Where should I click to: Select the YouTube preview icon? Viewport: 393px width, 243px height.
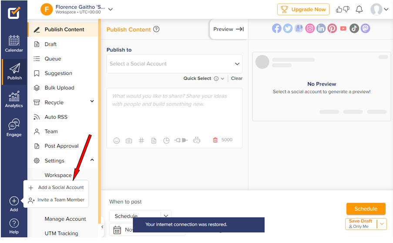343,28
